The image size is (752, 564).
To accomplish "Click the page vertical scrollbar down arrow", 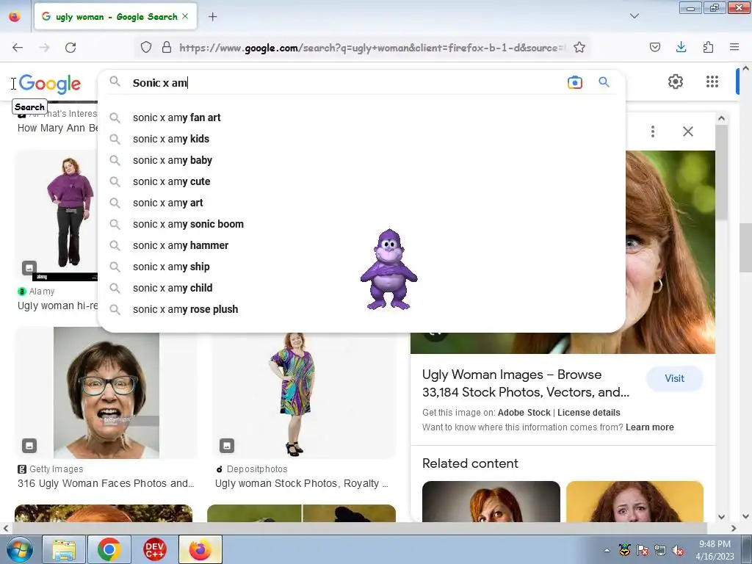I will pyautogui.click(x=746, y=516).
